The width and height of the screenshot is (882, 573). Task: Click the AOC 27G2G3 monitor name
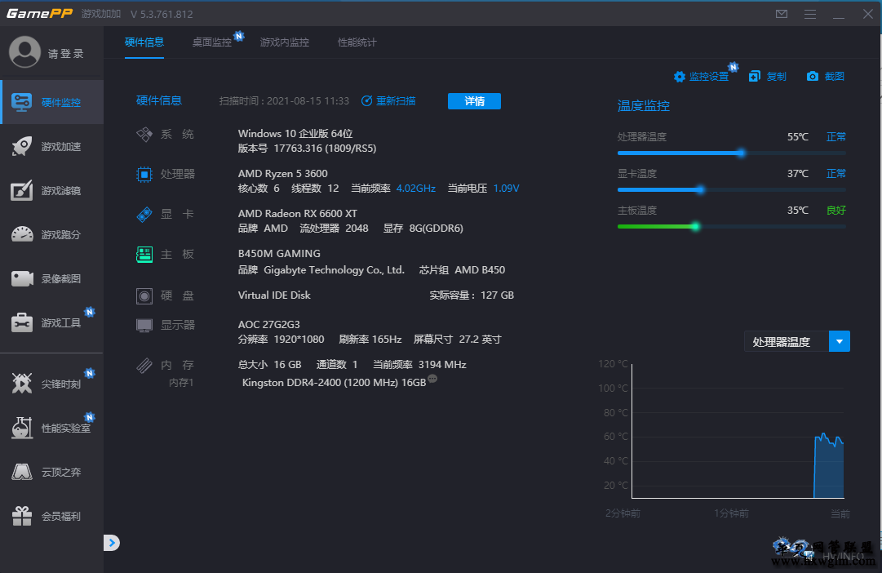(x=269, y=324)
